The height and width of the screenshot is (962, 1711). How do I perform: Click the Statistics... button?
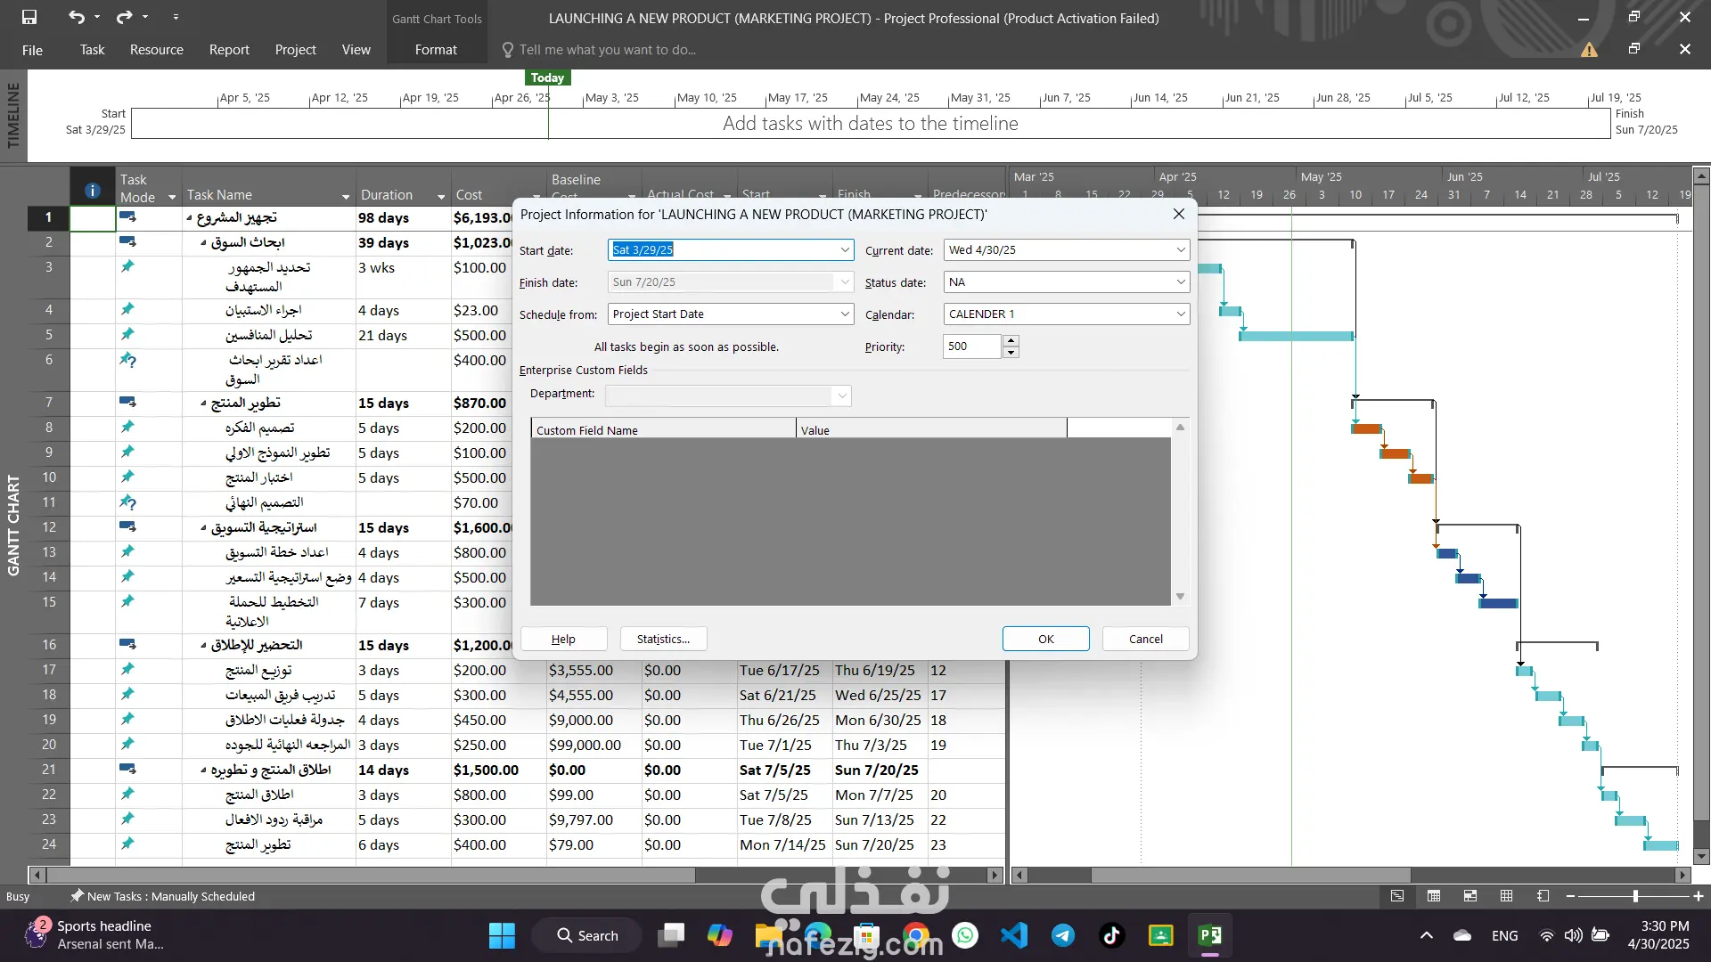[x=663, y=639]
